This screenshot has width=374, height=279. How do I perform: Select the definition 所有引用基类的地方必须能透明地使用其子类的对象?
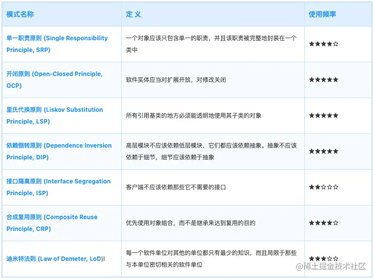pyautogui.click(x=194, y=116)
